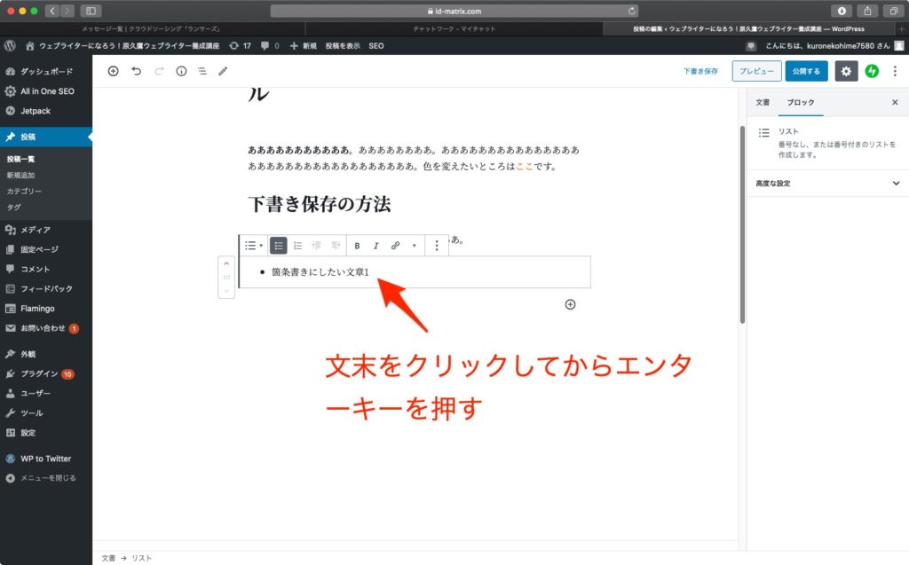
Task: Move the list block up
Action: coord(226,263)
